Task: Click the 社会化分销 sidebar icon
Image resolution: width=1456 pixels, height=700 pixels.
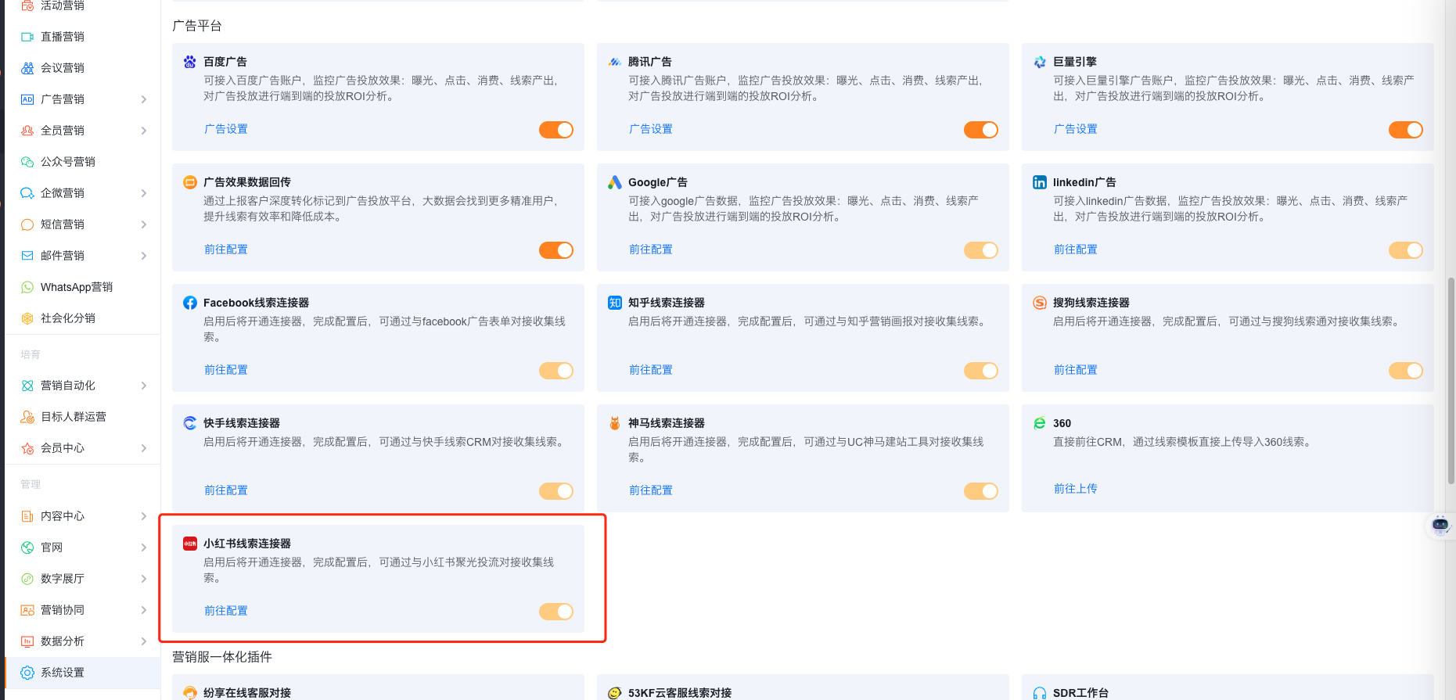Action: [27, 318]
